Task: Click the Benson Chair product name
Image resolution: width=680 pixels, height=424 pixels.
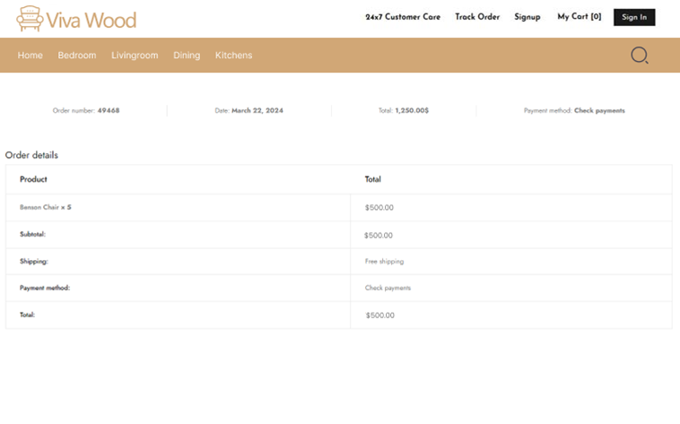Action: (x=39, y=207)
